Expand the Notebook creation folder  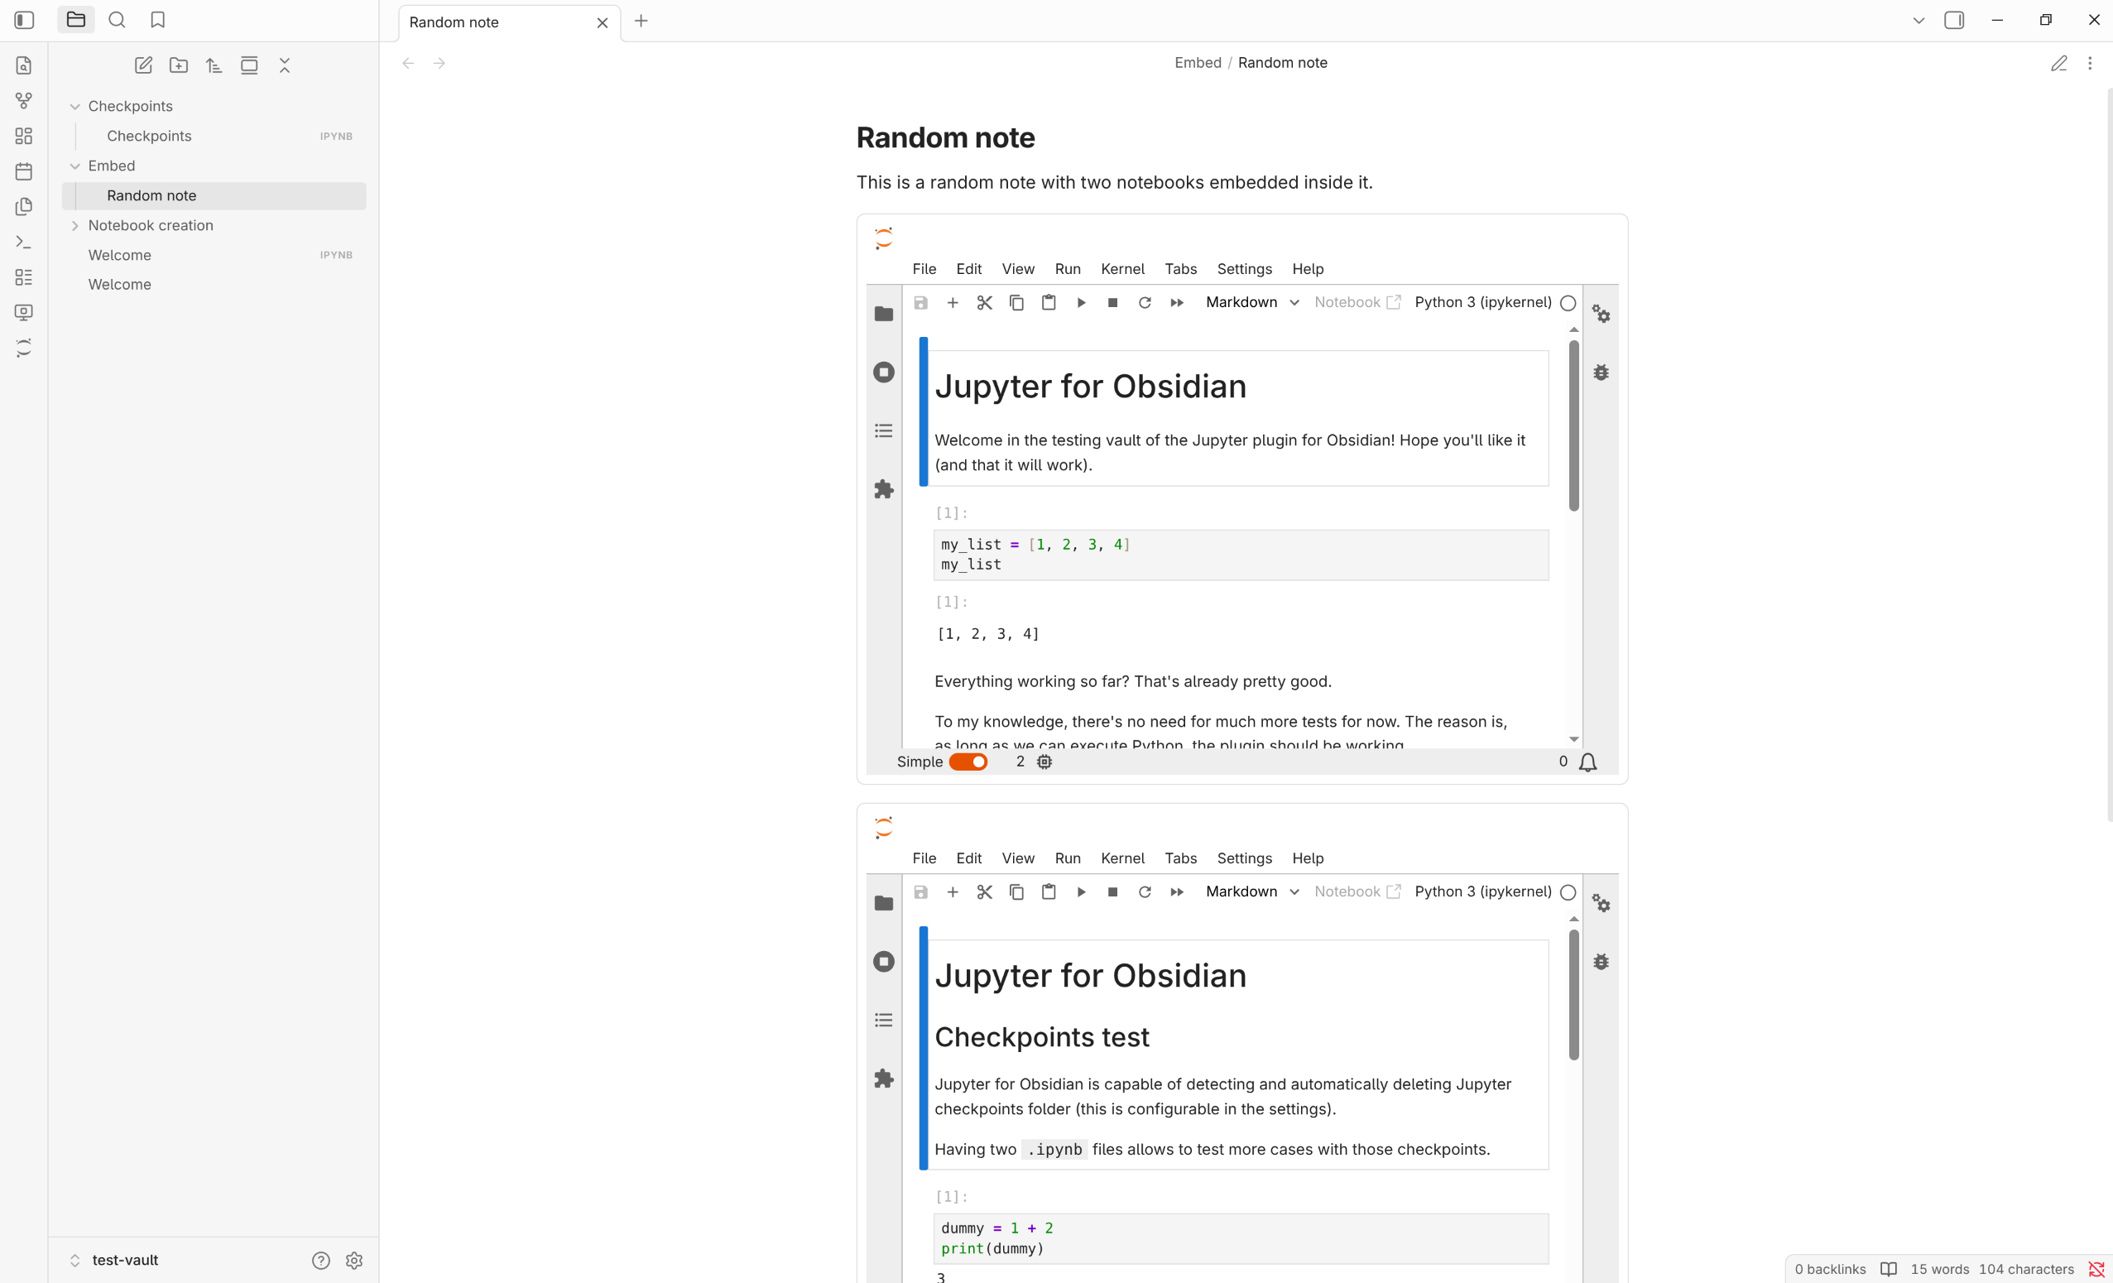pos(74,225)
